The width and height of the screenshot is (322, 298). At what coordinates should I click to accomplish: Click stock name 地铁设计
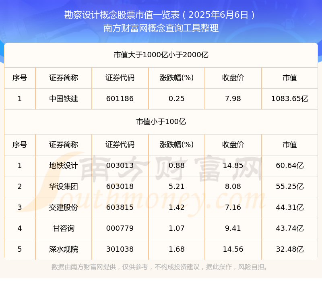64,166
